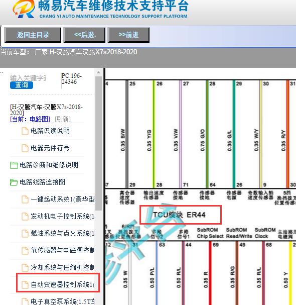Click the 0.35 V/W wire label
The width and height of the screenshot is (296, 305).
[x=176, y=140]
